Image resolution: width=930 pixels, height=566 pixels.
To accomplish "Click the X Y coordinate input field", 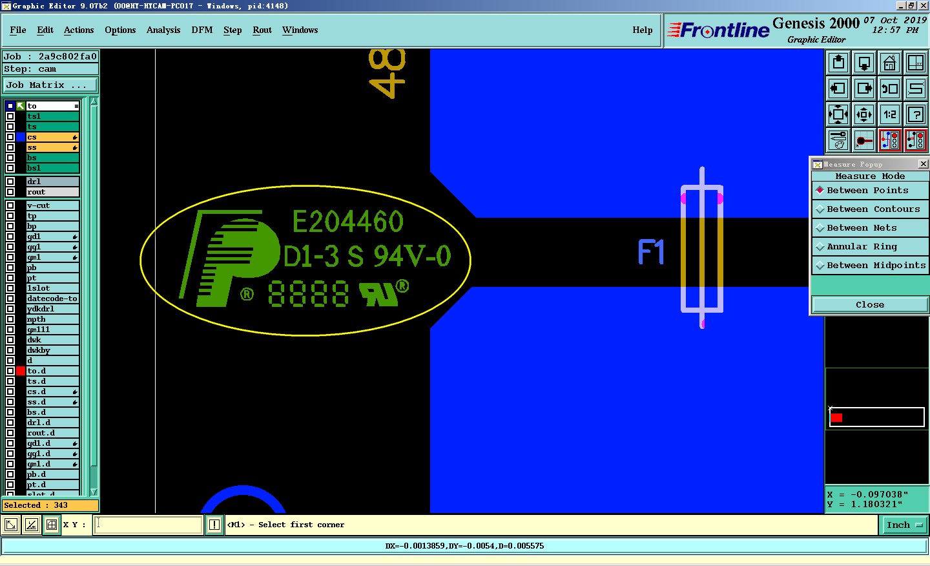I will coord(149,525).
